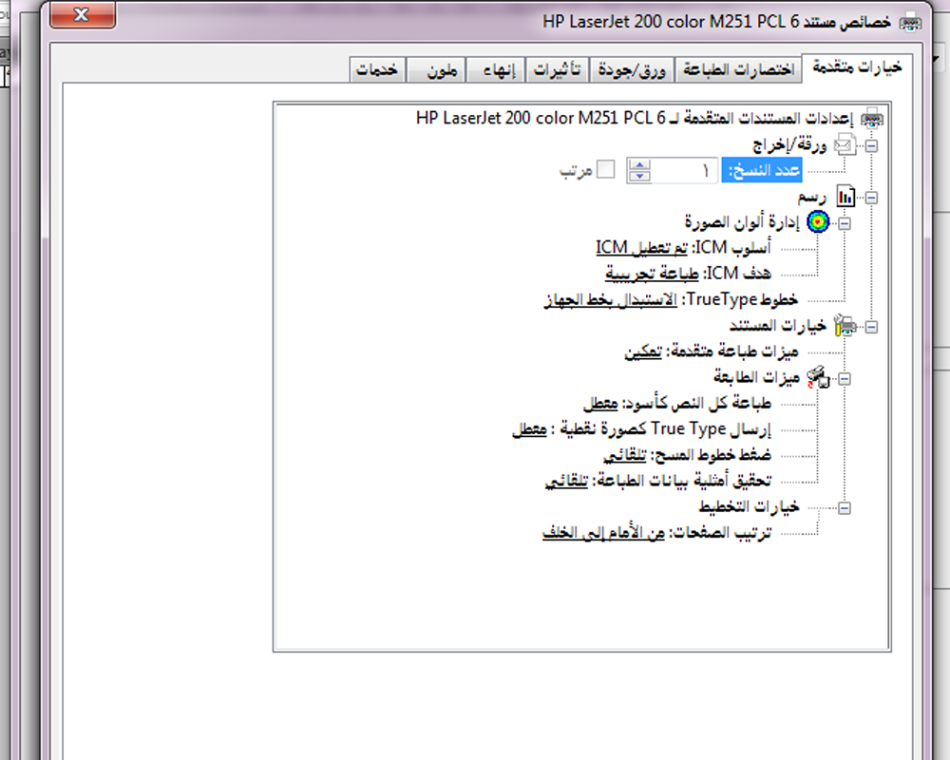The height and width of the screenshot is (760, 950).
Task: Click the color wheel icon for إدارة ألوان الصورة
Action: point(819,222)
